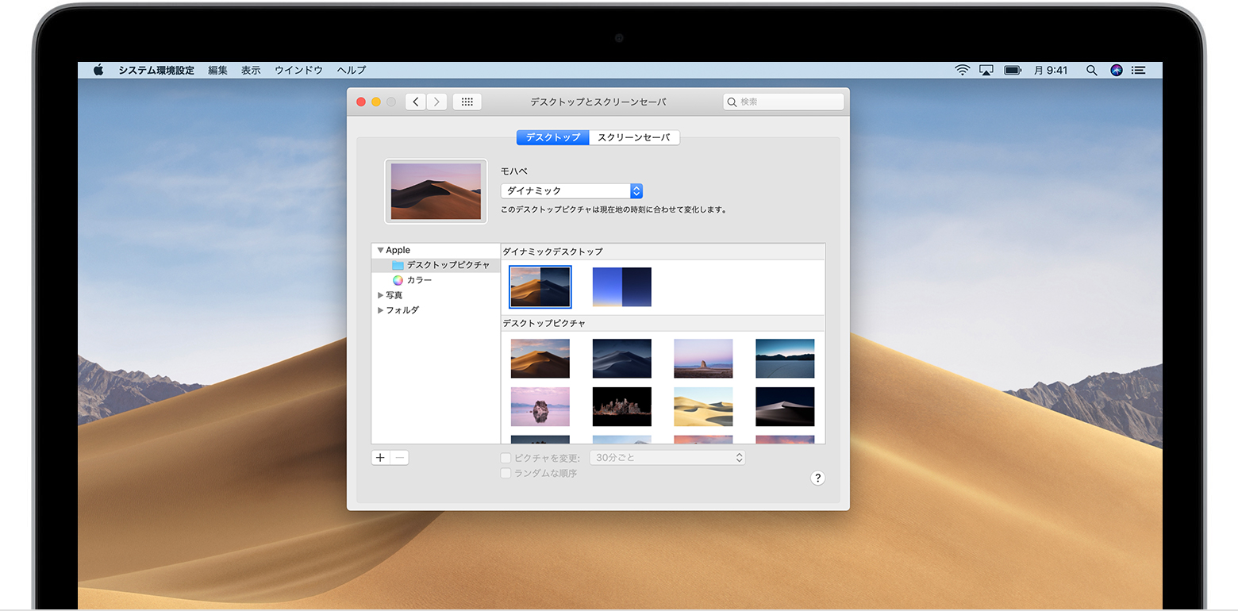Add a folder with the plus button
The image size is (1238, 611).
[x=380, y=458]
